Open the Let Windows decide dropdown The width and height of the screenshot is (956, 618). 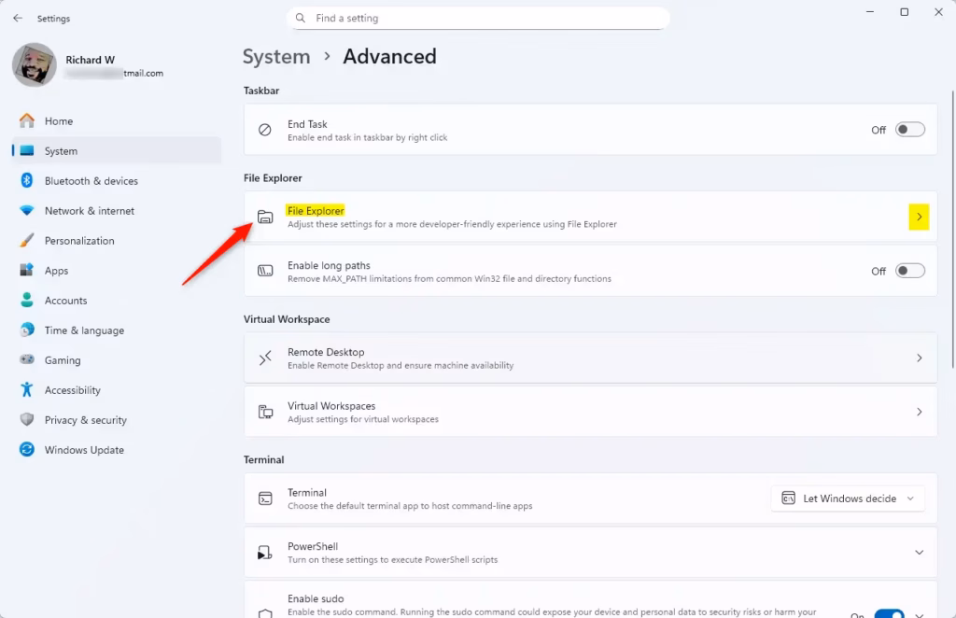[x=848, y=499]
